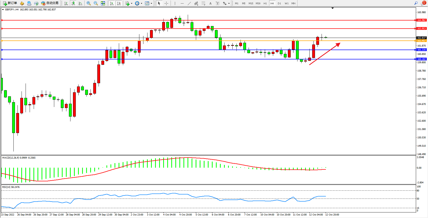
Task: Tile chart windows icon
Action: point(103,3)
